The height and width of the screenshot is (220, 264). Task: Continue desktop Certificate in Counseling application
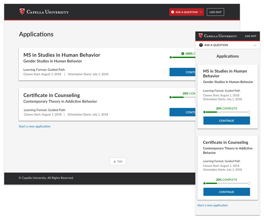182,112
